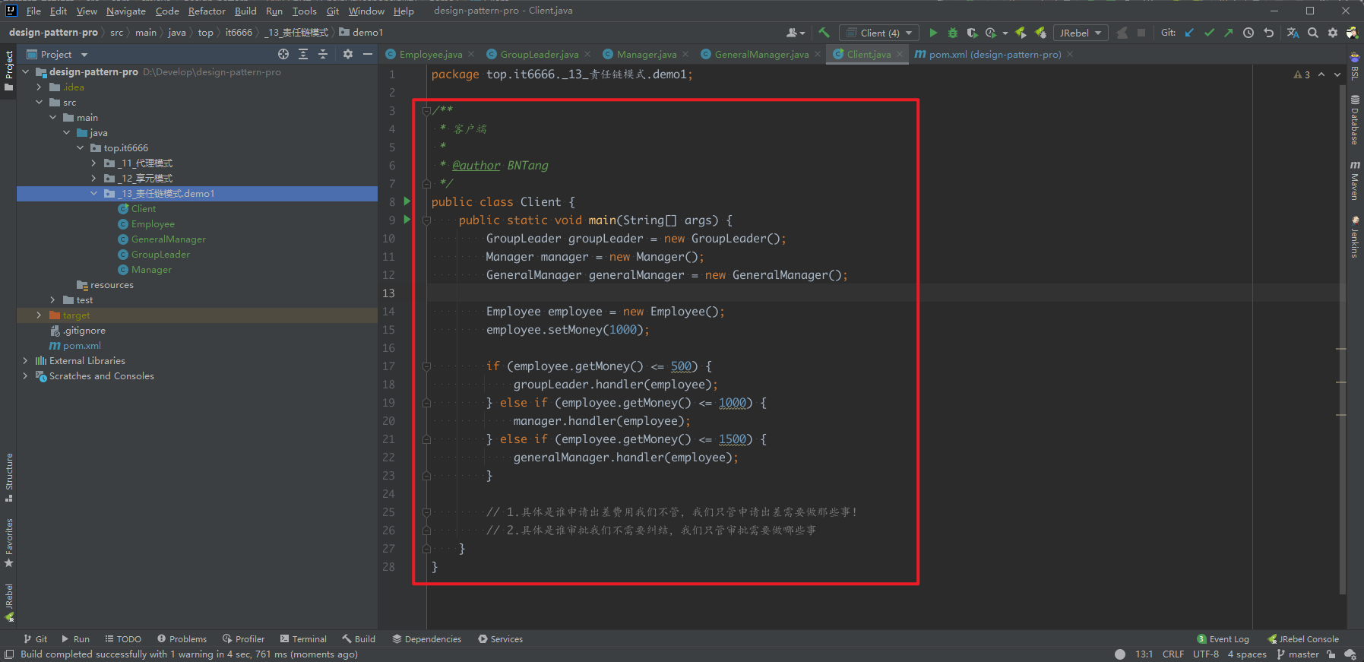Screen dimensions: 1364x662
Task: Expand the External Libraries tree node
Action: coord(25,361)
